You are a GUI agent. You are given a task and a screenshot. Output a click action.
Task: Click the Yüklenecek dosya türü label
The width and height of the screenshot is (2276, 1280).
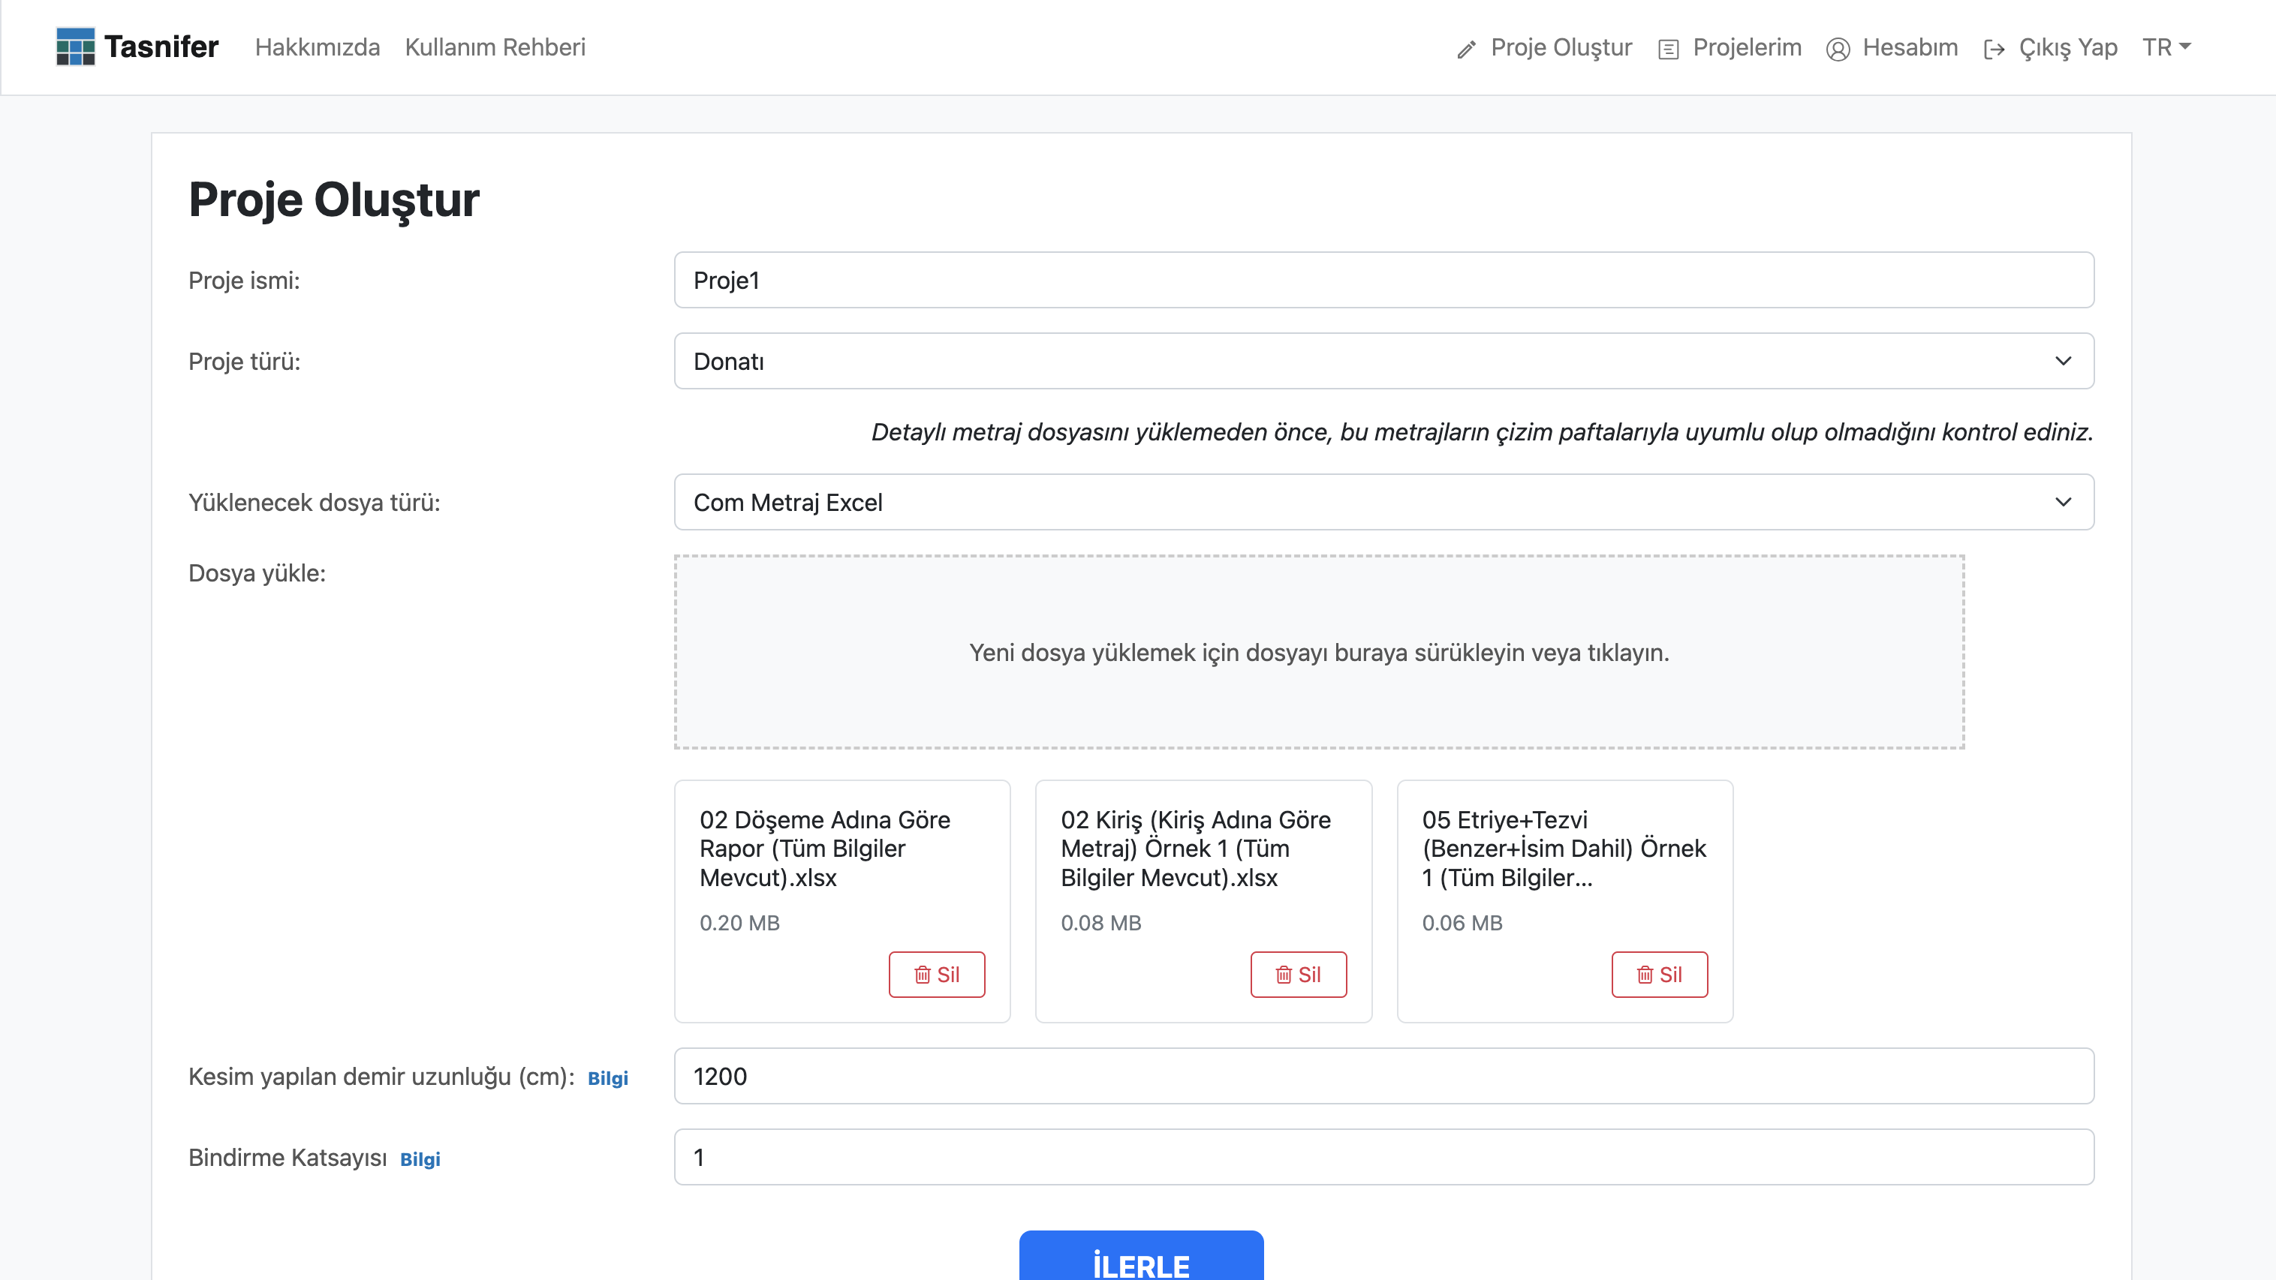314,503
